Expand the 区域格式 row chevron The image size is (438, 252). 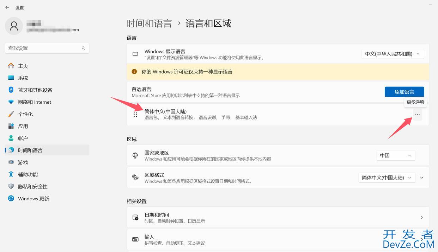click(422, 177)
